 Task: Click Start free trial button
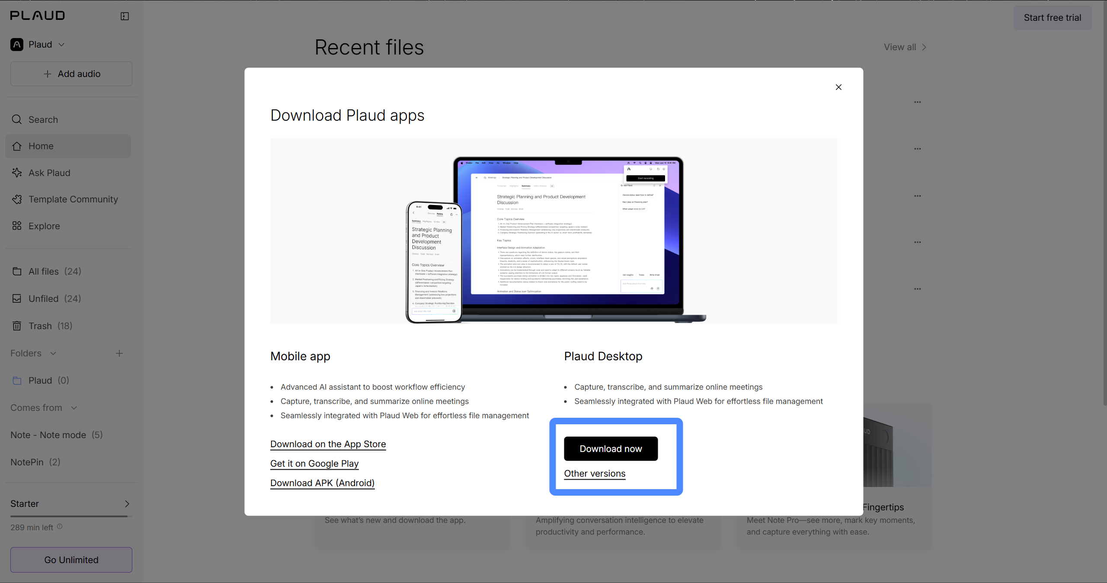[x=1053, y=18]
